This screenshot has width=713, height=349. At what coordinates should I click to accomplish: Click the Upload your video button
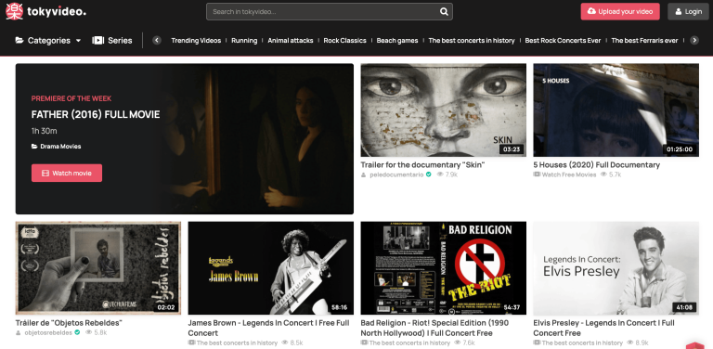[620, 11]
